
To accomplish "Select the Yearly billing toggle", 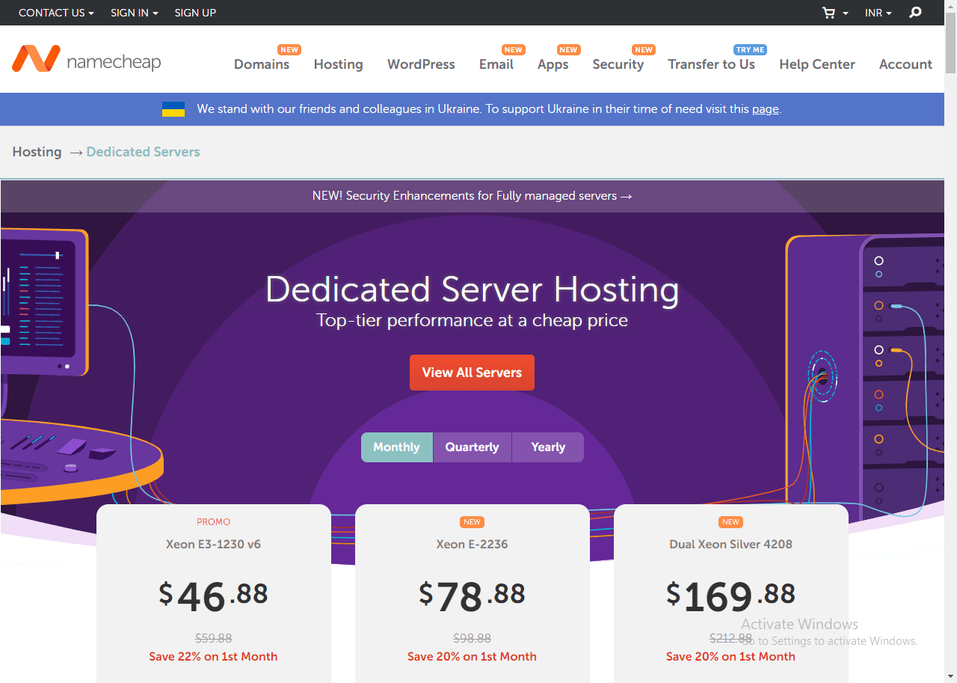I will click(548, 447).
